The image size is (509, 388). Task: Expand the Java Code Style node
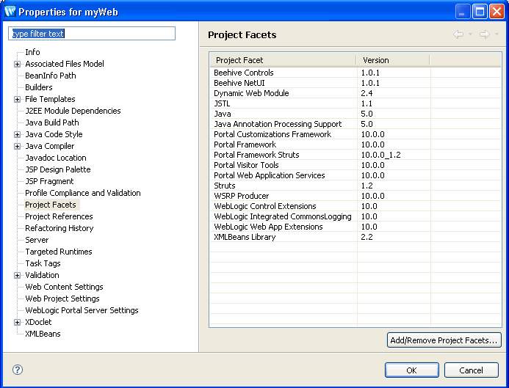point(17,134)
